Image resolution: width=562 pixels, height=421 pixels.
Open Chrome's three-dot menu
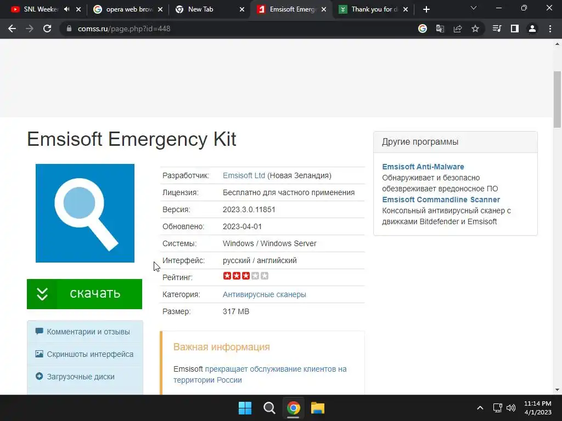point(550,29)
